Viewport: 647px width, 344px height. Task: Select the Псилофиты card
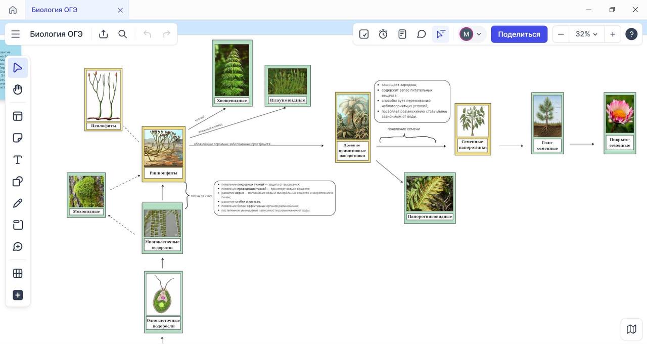(x=103, y=100)
